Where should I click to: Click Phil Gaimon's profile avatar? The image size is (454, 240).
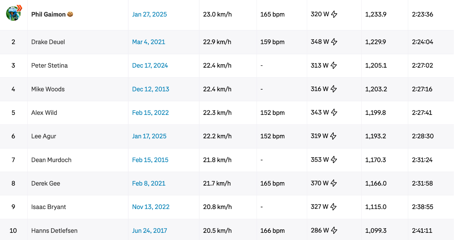pyautogui.click(x=13, y=14)
